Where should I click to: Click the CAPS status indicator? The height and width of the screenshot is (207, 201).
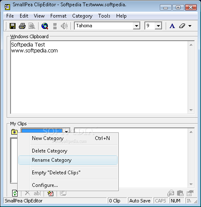click(x=160, y=201)
